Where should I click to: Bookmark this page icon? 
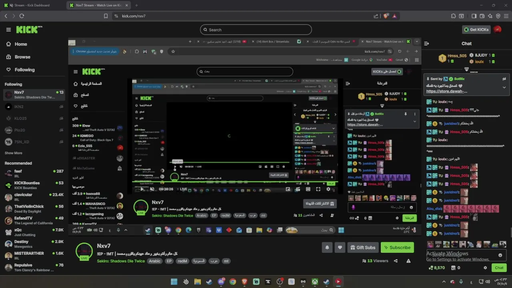tap(106, 16)
